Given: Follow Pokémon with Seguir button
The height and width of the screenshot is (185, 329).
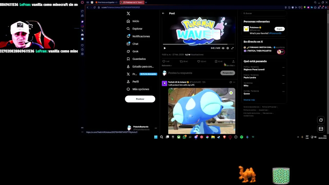Looking at the screenshot, I should pyautogui.click(x=279, y=29).
